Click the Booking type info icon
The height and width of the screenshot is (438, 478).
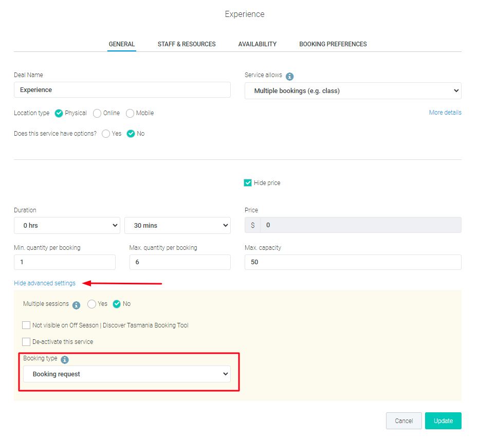65,360
